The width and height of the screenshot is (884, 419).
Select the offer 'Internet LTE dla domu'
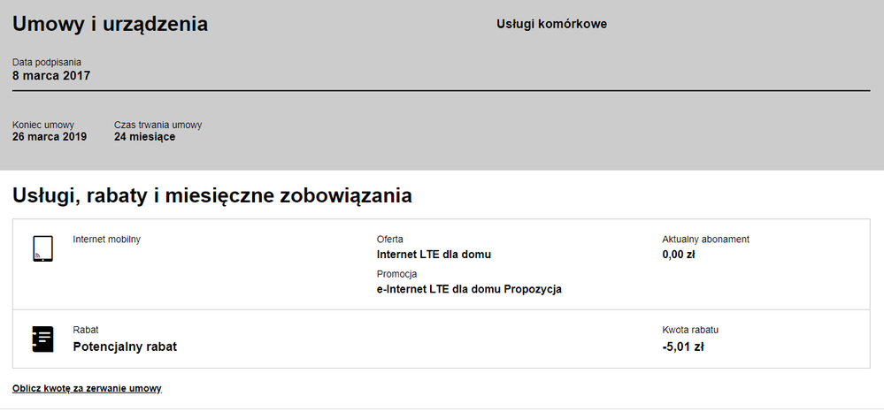434,255
